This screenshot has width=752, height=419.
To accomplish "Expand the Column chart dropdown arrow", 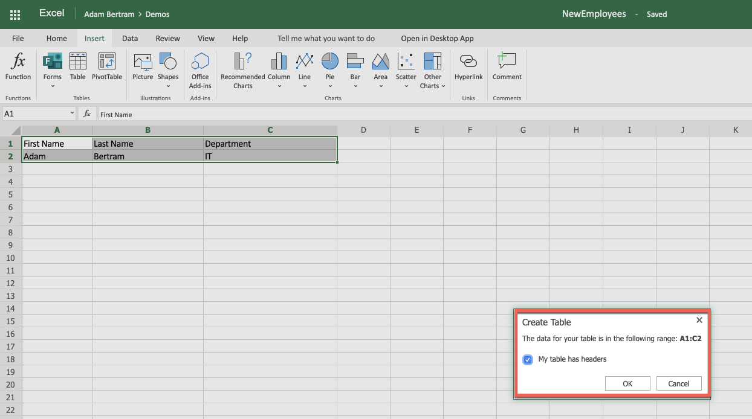I will [x=279, y=86].
